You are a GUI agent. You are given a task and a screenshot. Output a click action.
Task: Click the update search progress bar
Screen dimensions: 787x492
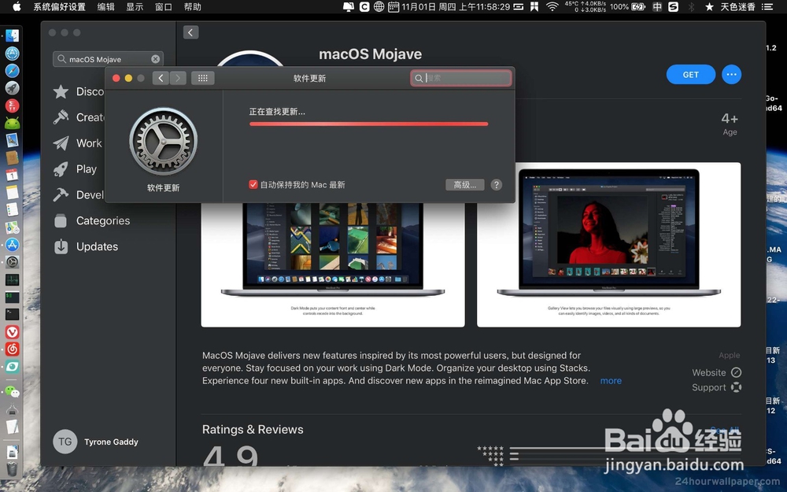point(369,124)
